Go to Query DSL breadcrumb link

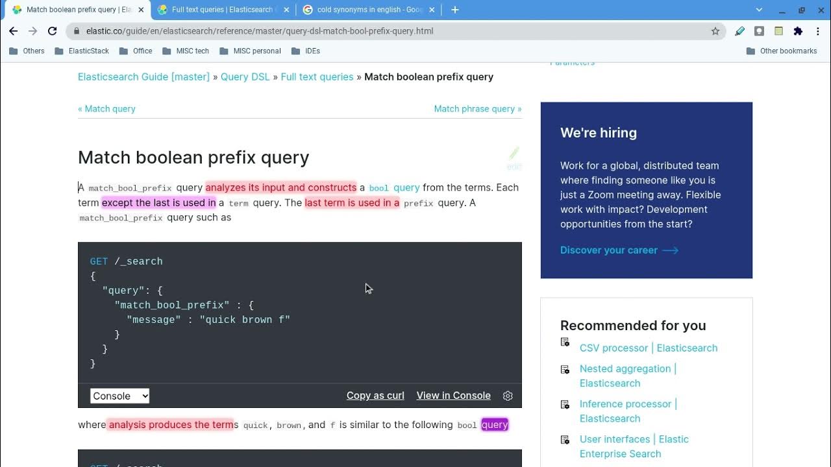tap(245, 77)
